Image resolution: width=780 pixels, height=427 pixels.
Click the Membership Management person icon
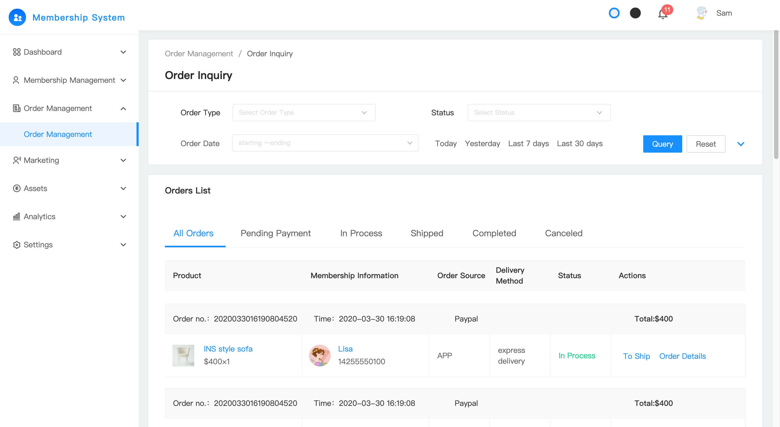pos(16,80)
